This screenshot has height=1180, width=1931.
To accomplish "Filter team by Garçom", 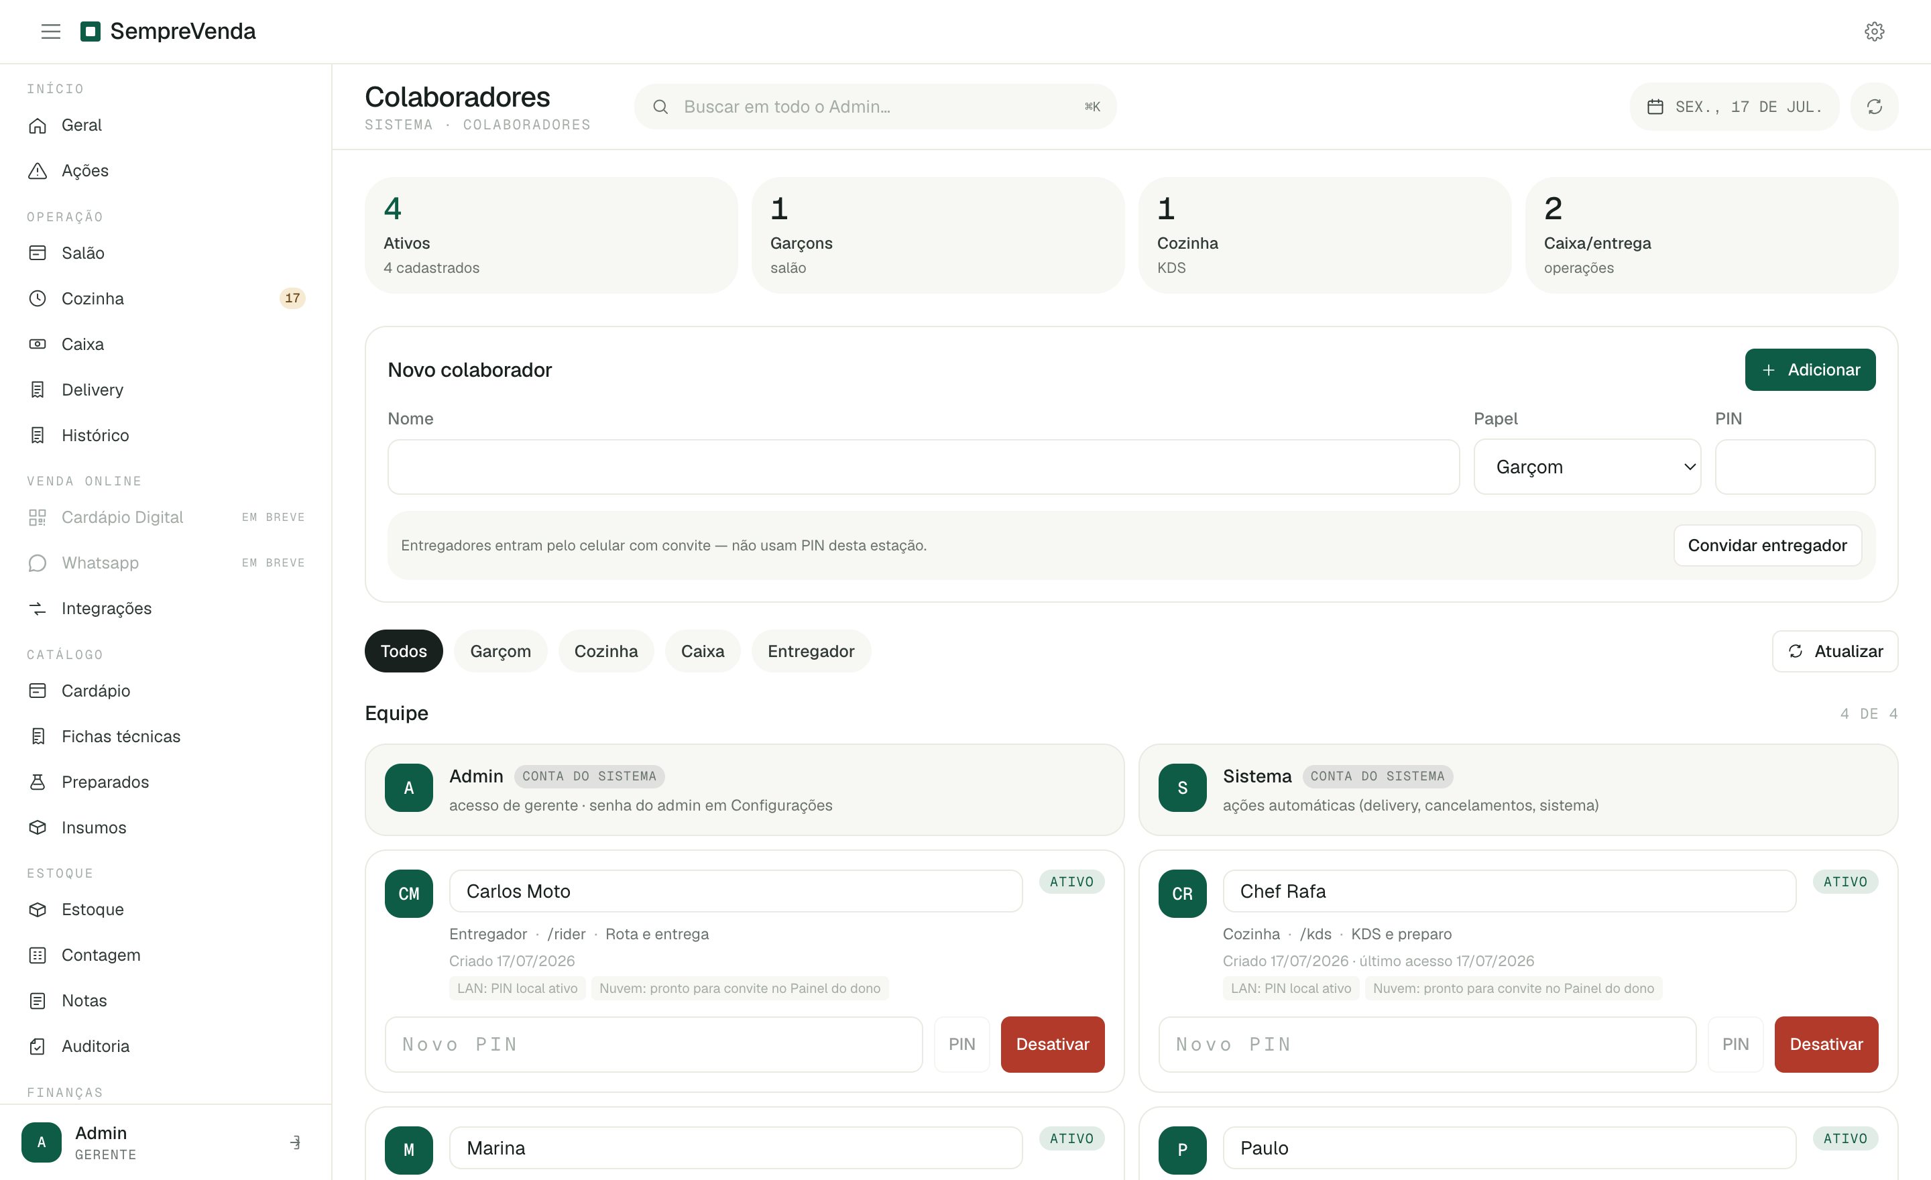I will [x=501, y=651].
